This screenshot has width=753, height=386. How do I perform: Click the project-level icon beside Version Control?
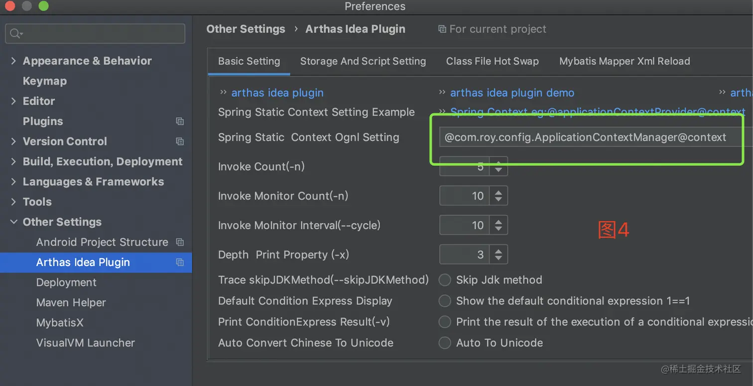click(180, 141)
